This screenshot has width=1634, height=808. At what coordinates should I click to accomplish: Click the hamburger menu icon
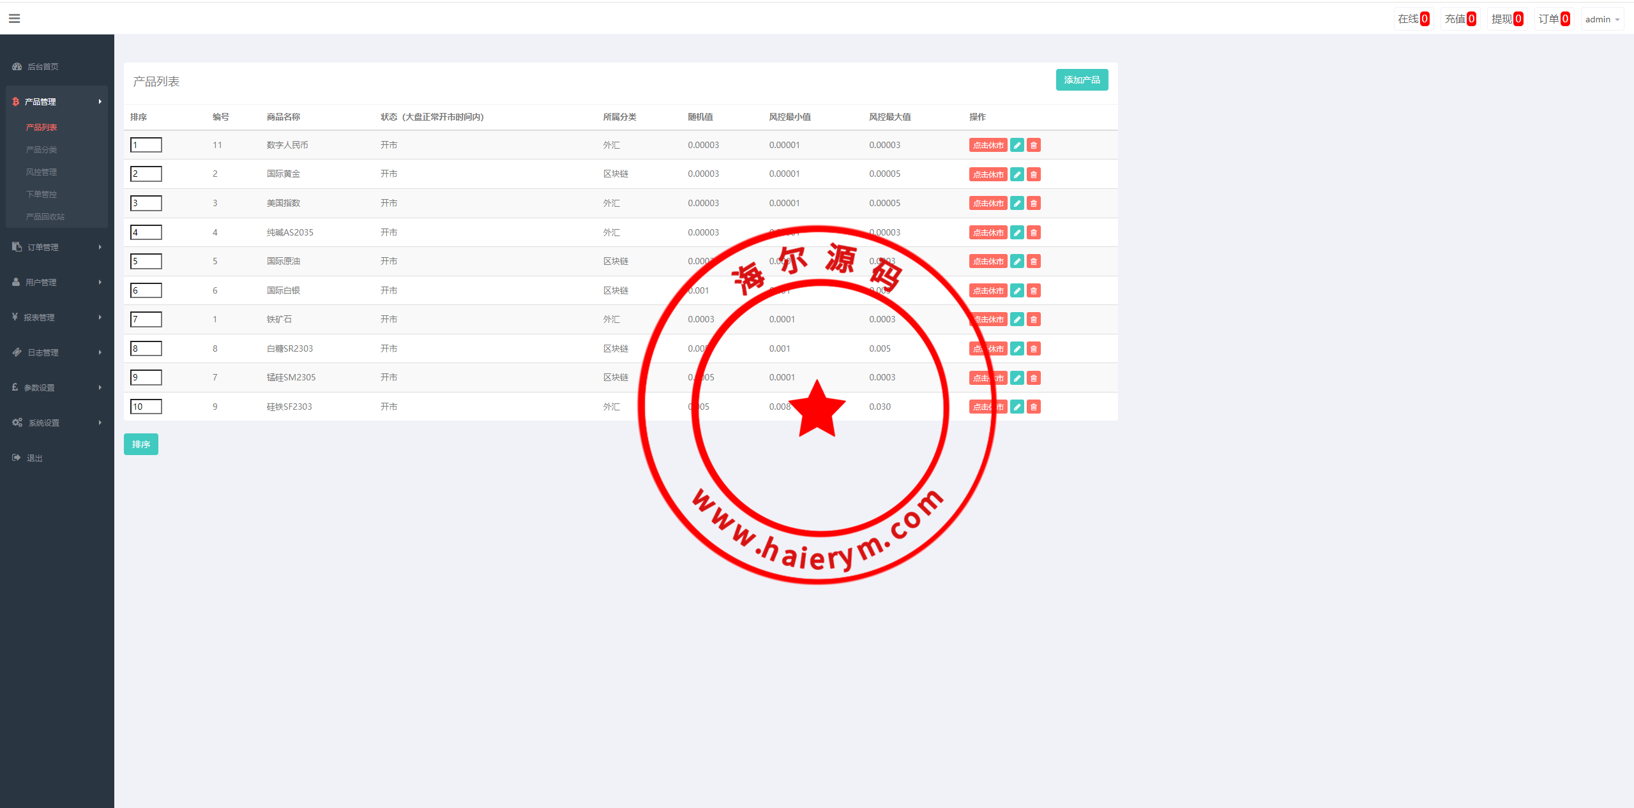pos(14,19)
